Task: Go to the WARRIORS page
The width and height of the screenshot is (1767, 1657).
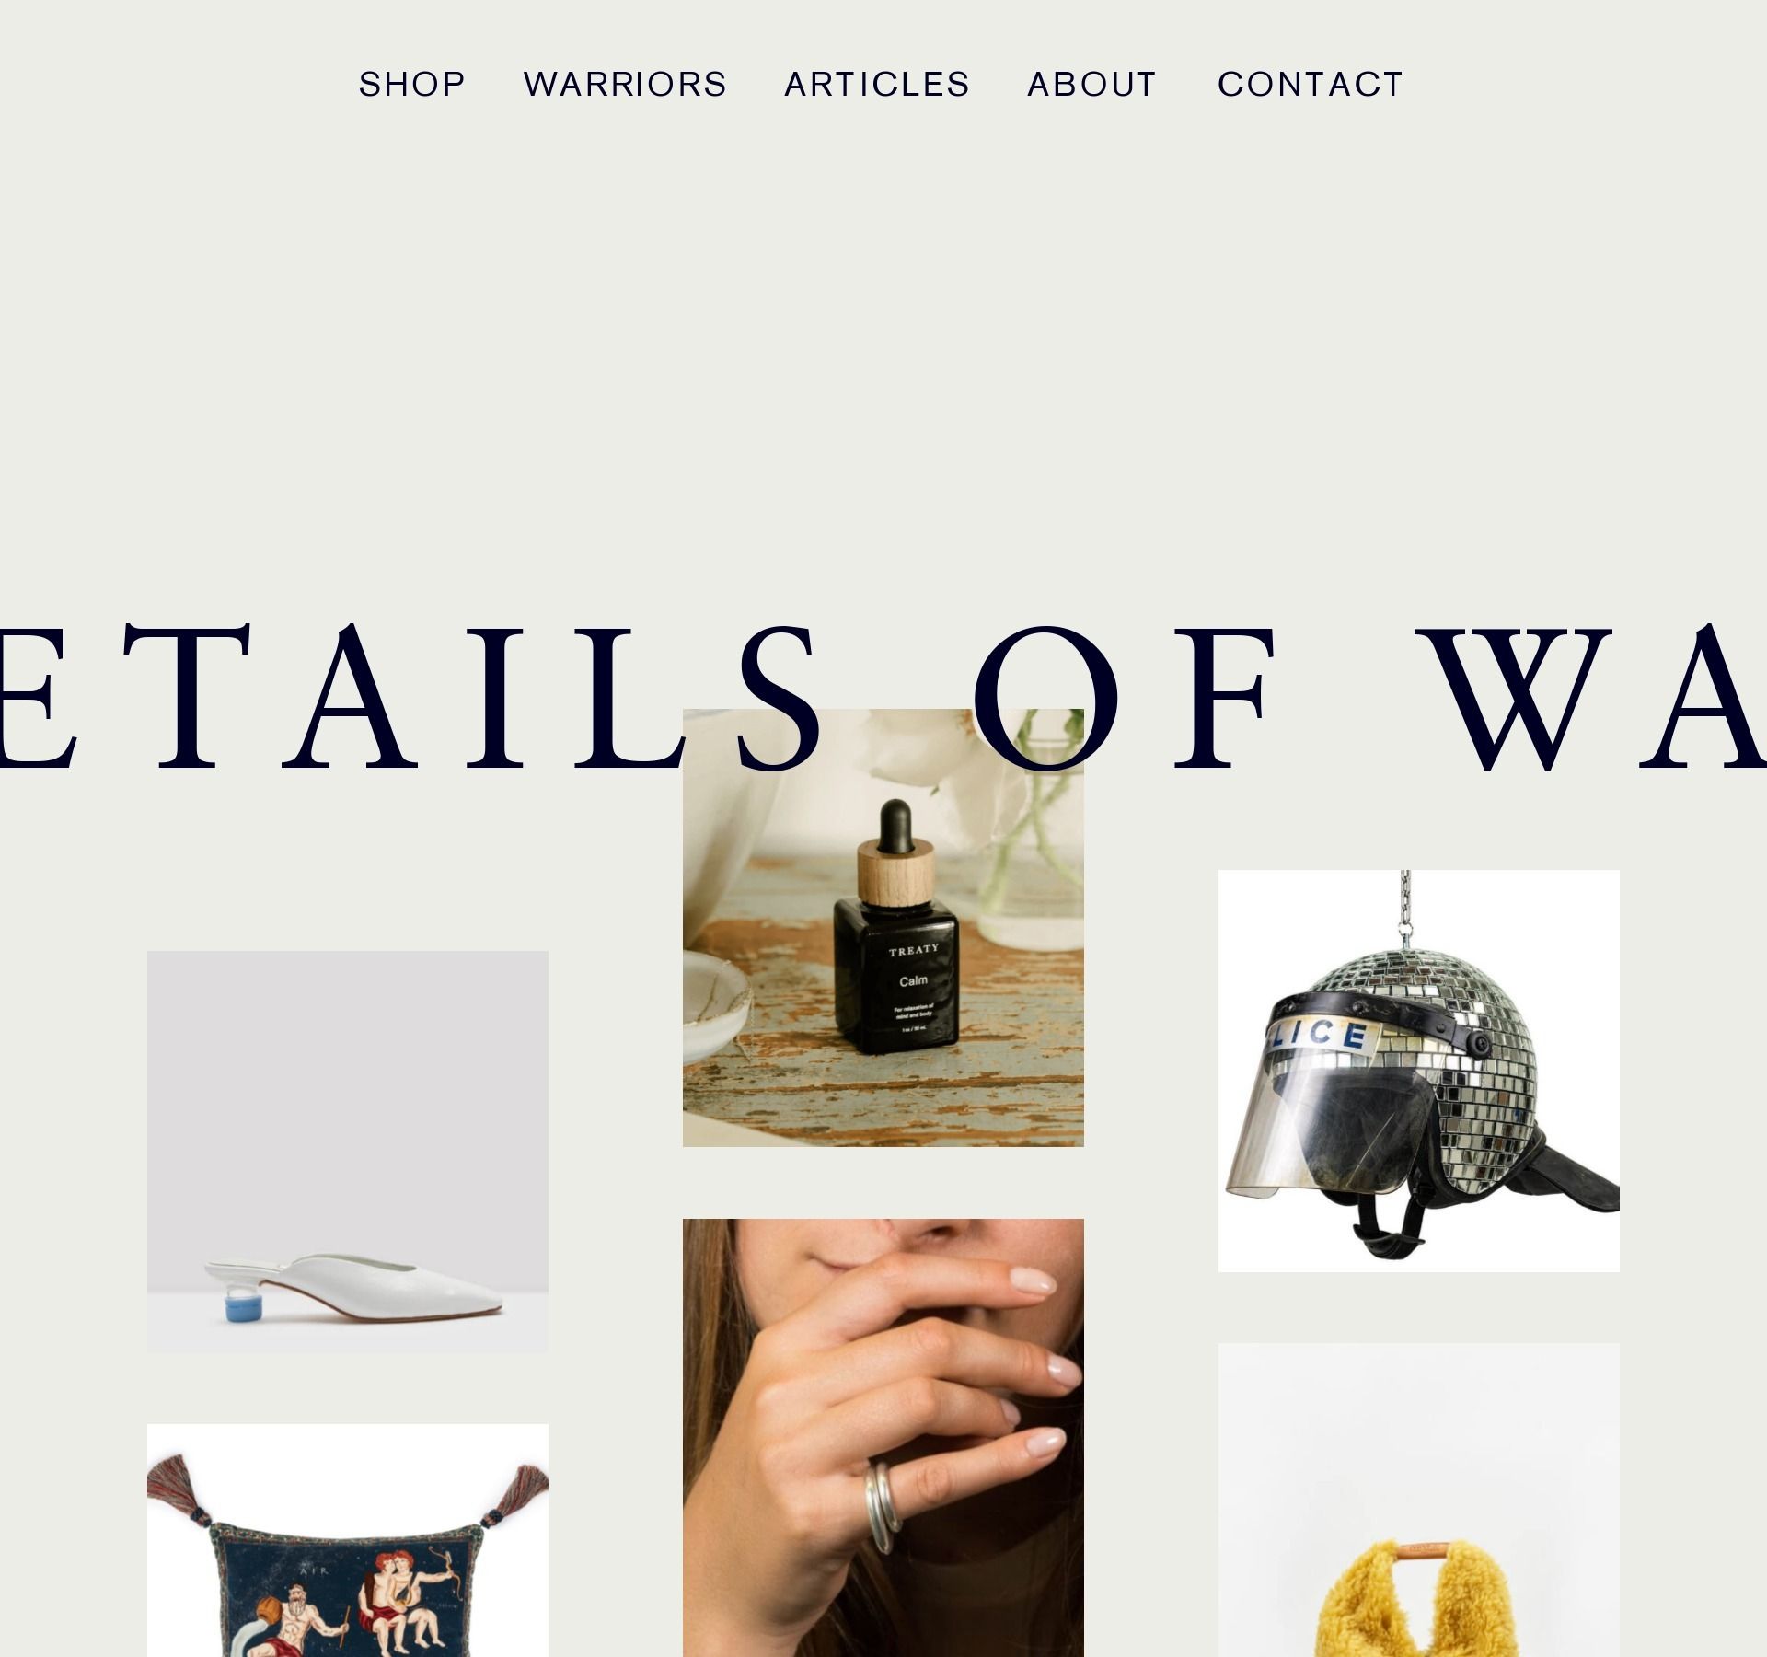Action: click(625, 84)
